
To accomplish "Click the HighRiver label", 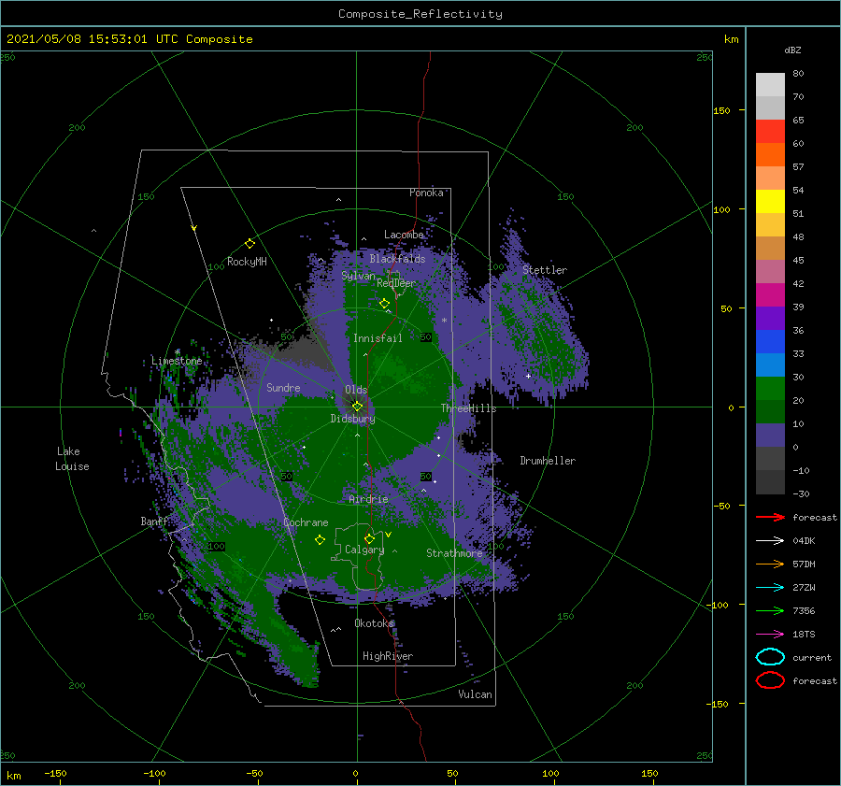I will pyautogui.click(x=388, y=656).
